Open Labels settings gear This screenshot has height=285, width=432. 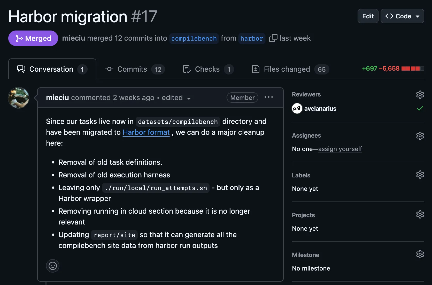pos(420,175)
